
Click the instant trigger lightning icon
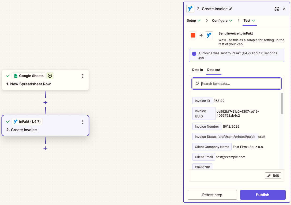click(50, 76)
